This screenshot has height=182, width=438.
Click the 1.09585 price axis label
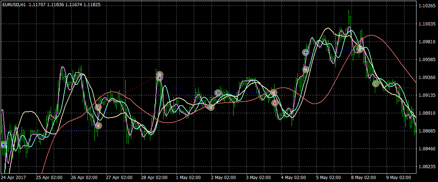[427, 59]
